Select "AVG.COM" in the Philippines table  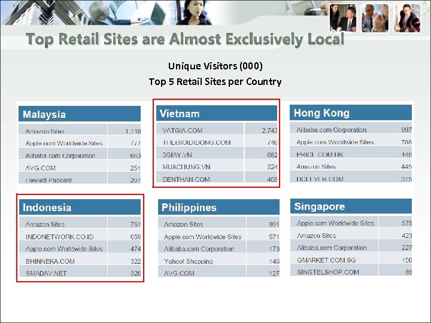click(179, 273)
